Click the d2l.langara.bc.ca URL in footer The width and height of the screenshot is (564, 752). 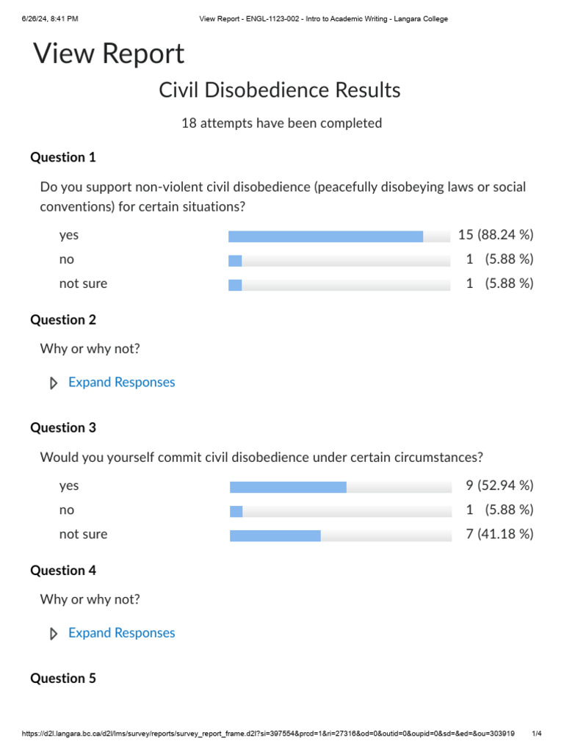(x=268, y=734)
